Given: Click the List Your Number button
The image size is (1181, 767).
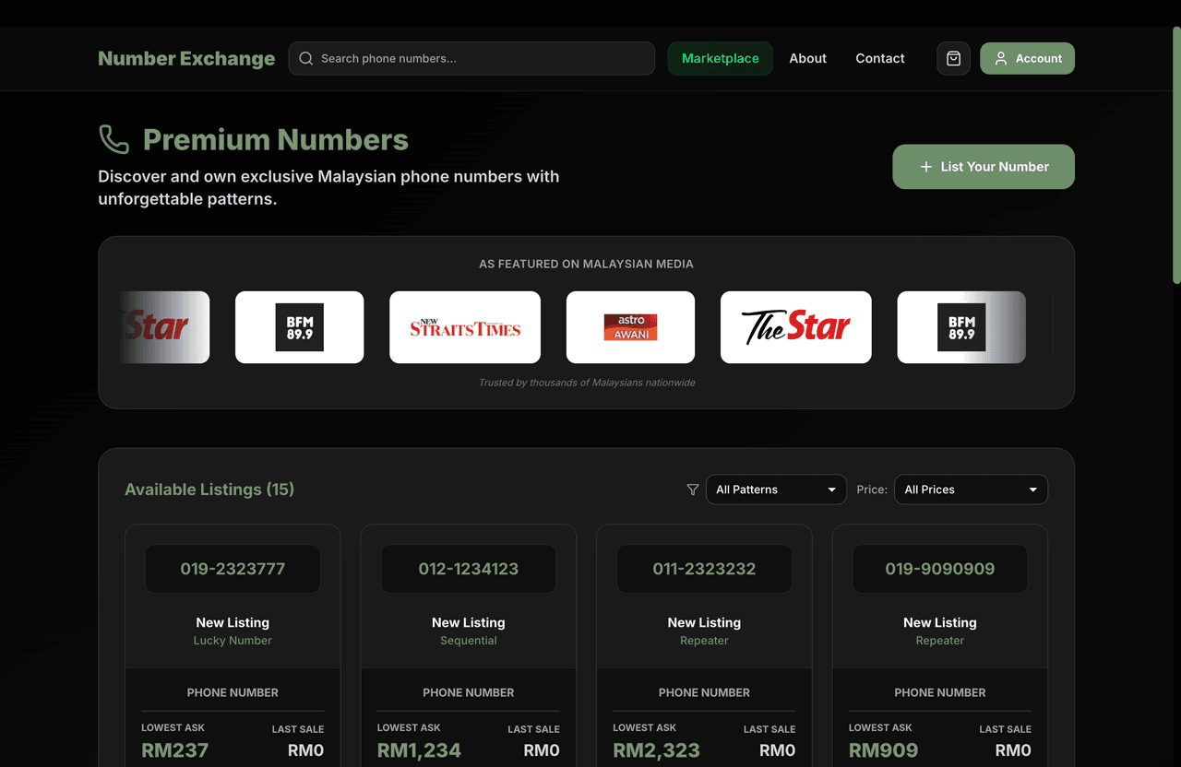Looking at the screenshot, I should tap(983, 167).
